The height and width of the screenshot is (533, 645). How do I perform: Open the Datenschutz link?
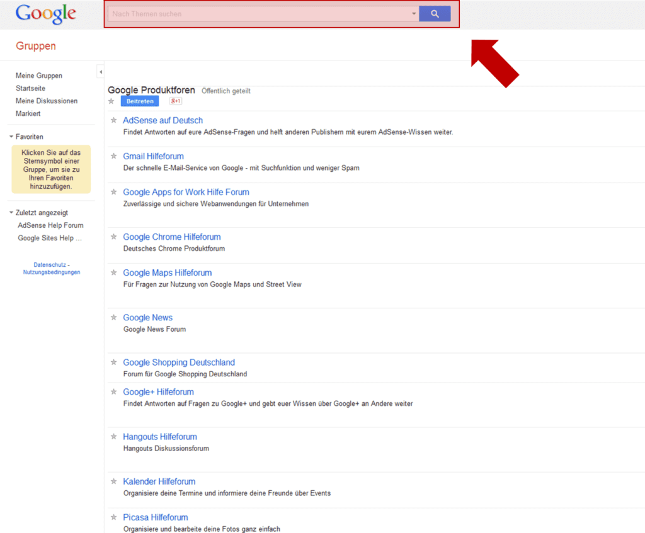coord(50,265)
